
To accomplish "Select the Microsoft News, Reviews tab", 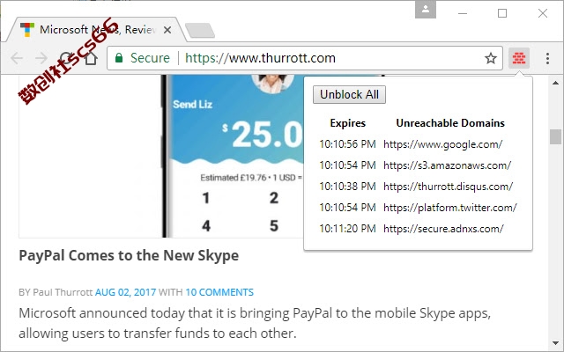I will click(95, 29).
